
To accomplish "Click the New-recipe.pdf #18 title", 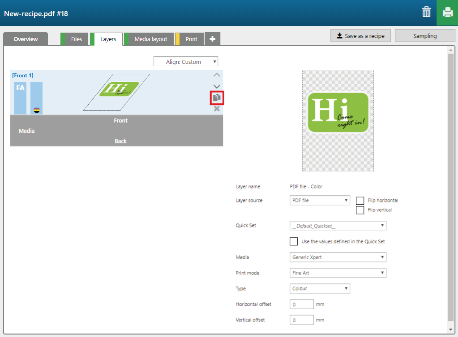I will click(x=36, y=14).
